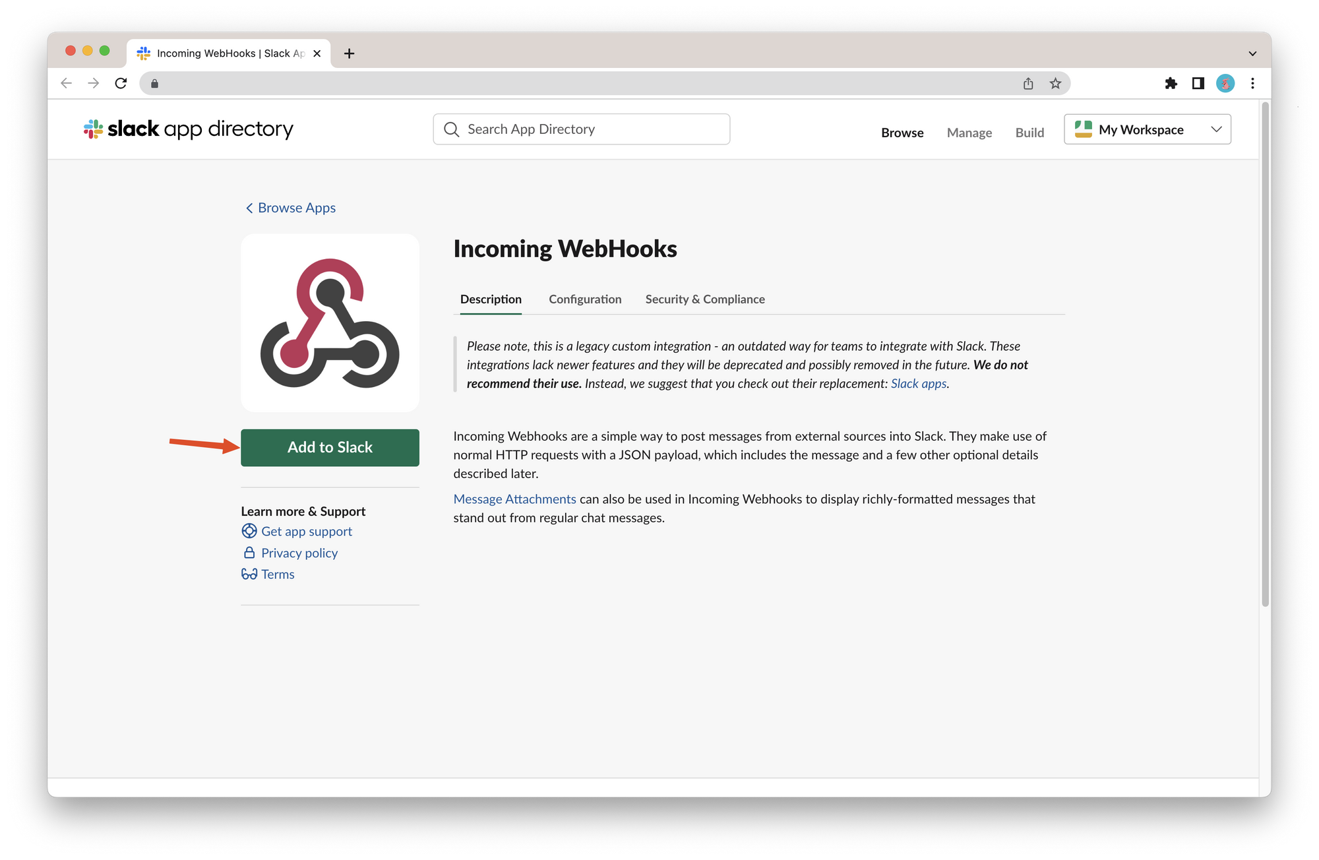Viewport: 1319px width, 860px height.
Task: Click the glasses Terms icon
Action: pos(249,574)
